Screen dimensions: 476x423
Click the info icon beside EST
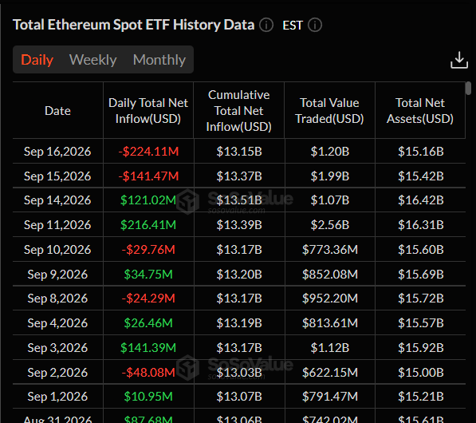[x=315, y=25]
